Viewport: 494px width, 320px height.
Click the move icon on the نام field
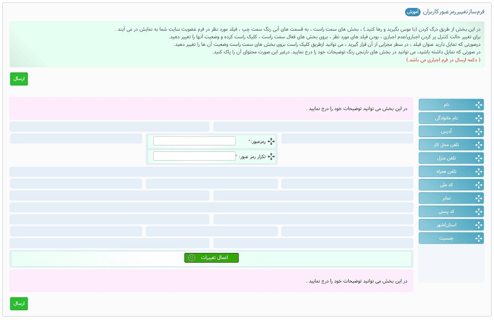pyautogui.click(x=478, y=105)
